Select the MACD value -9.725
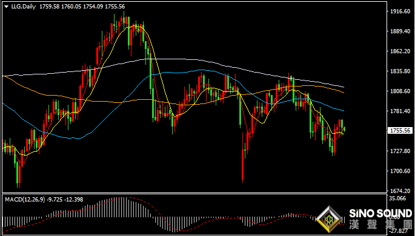The image size is (415, 236). point(55,200)
